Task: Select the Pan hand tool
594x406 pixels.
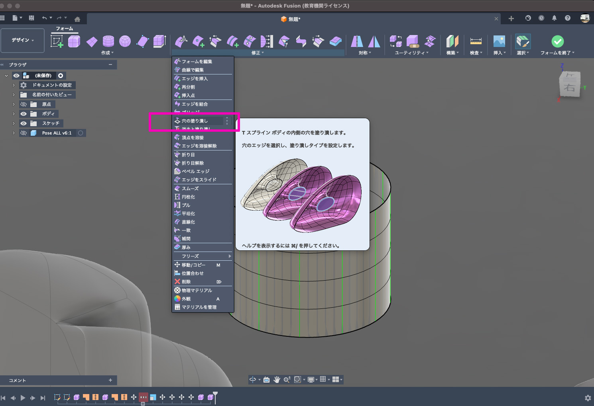Action: [277, 380]
